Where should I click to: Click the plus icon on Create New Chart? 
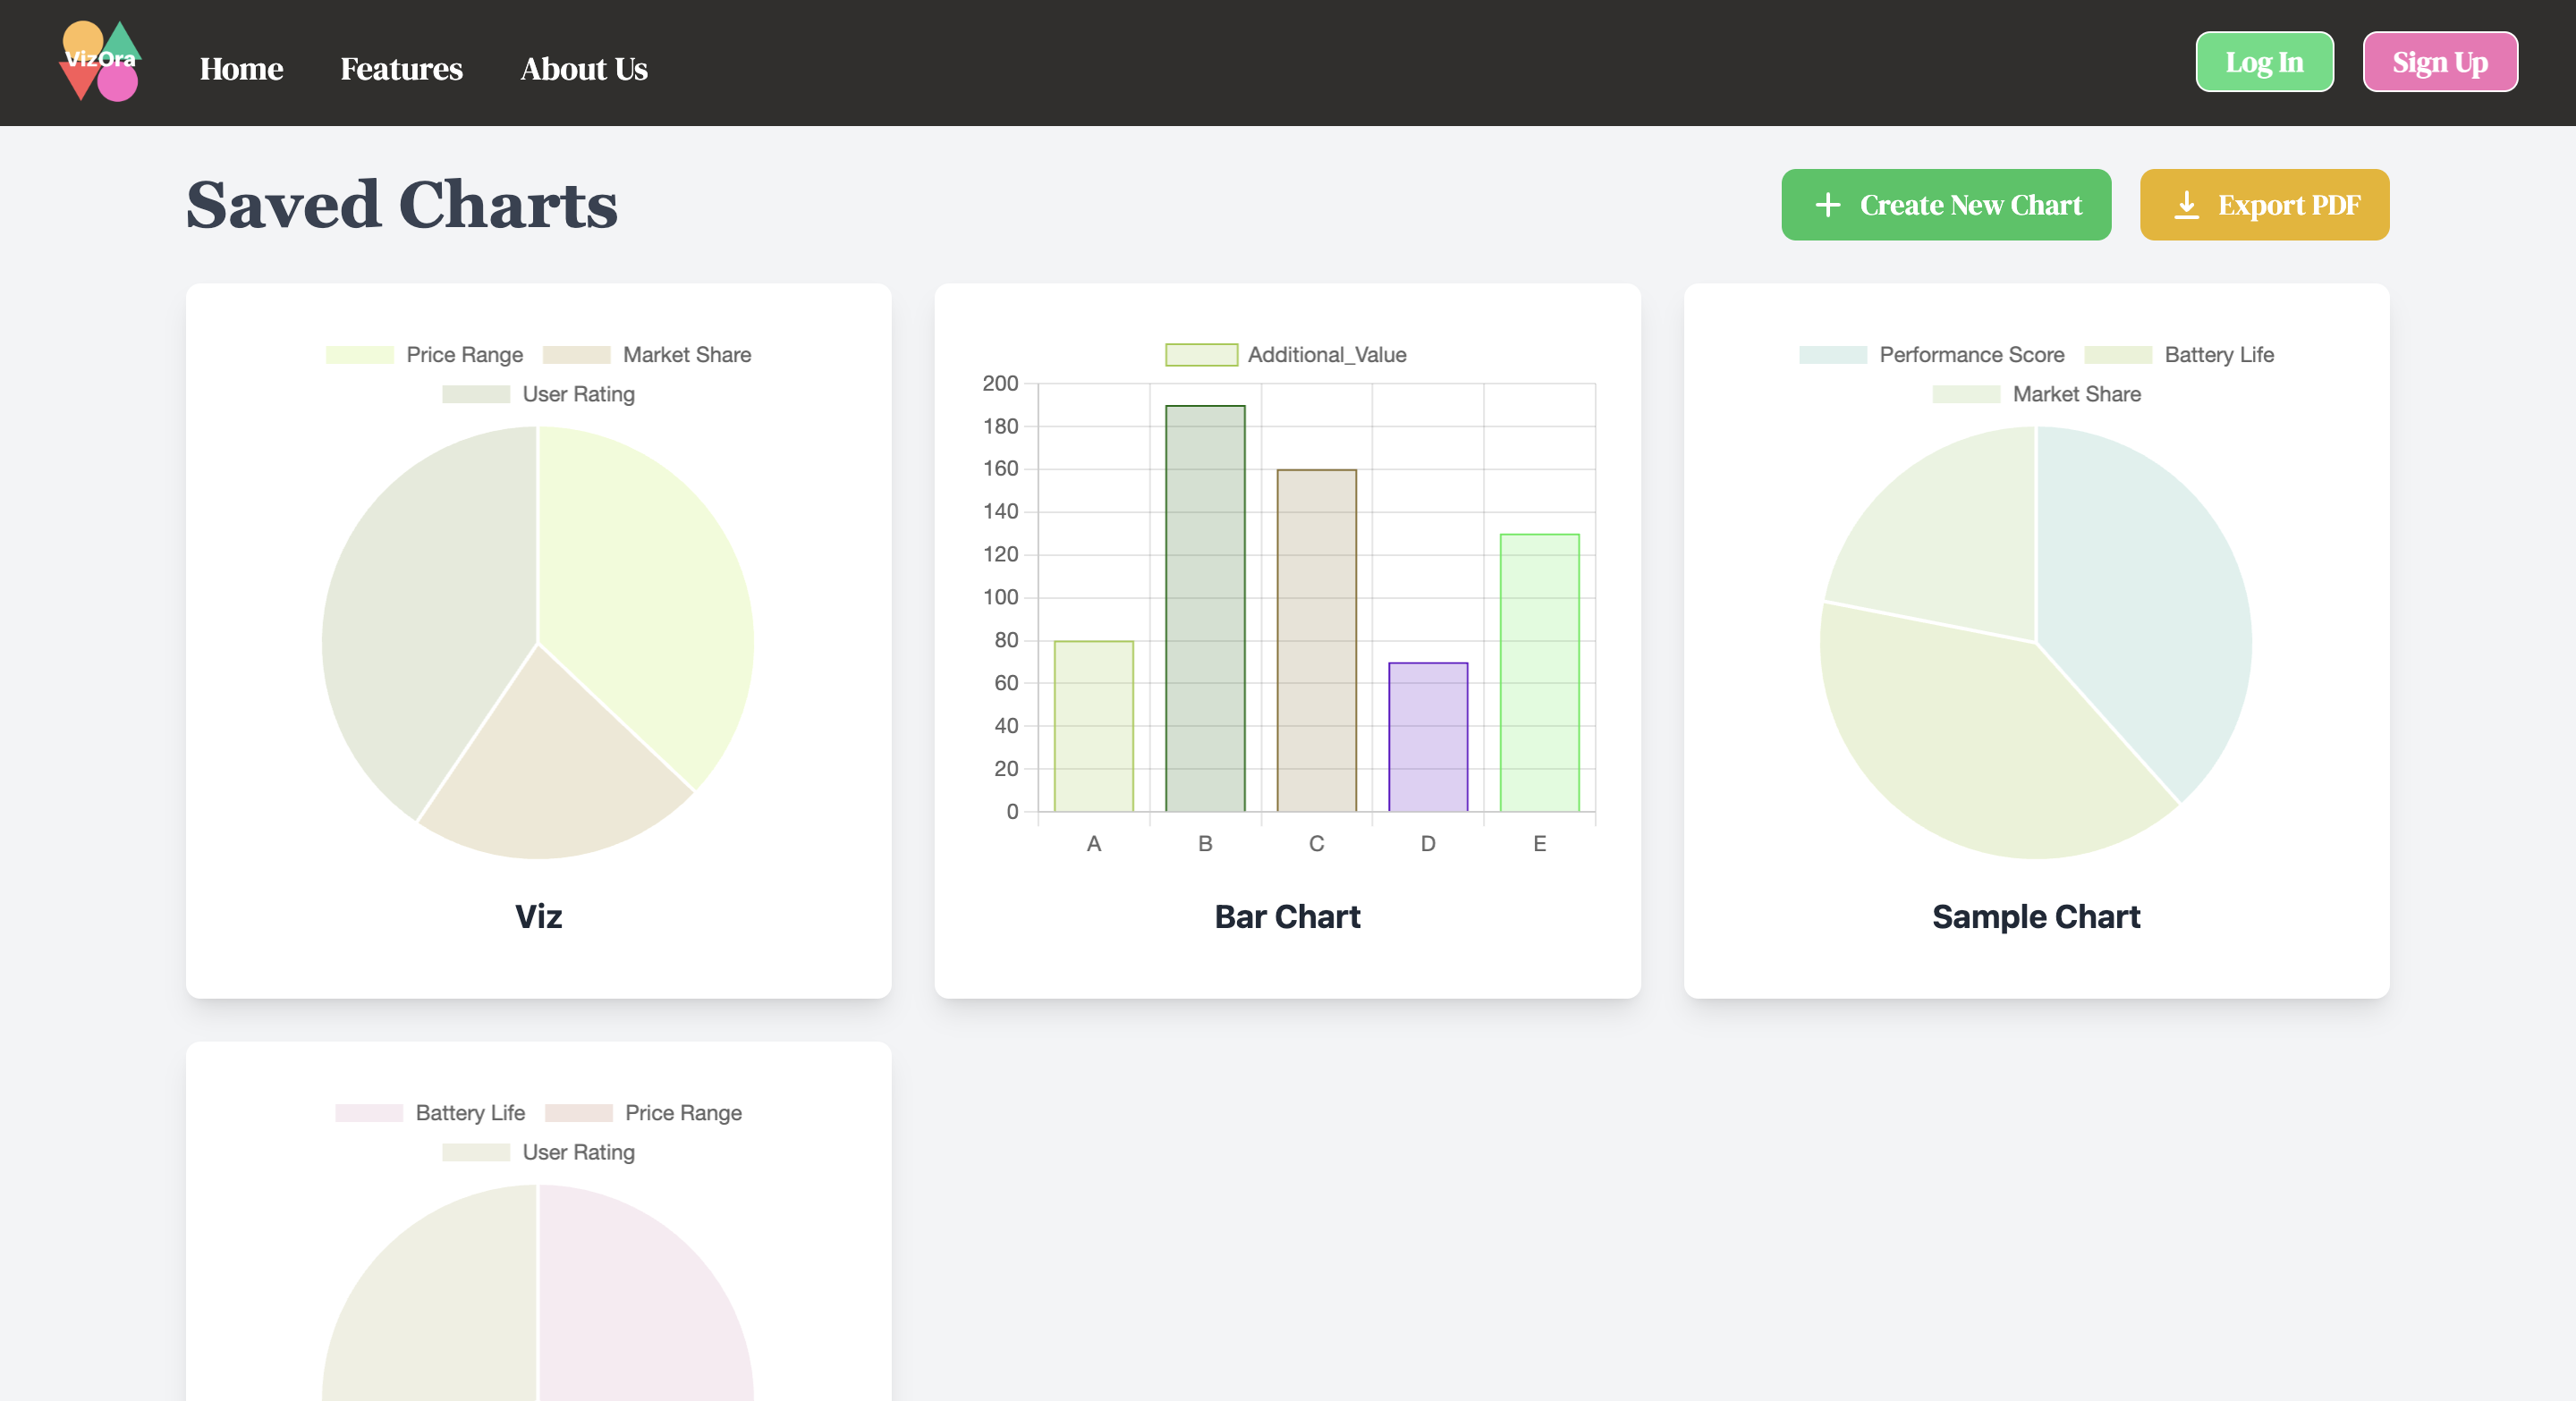[x=1827, y=205]
